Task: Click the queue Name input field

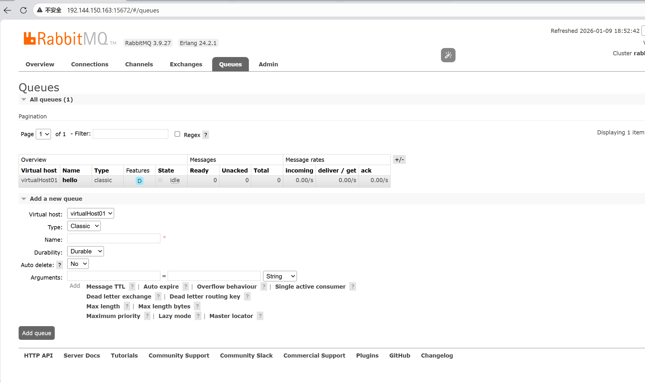Action: [x=114, y=239]
